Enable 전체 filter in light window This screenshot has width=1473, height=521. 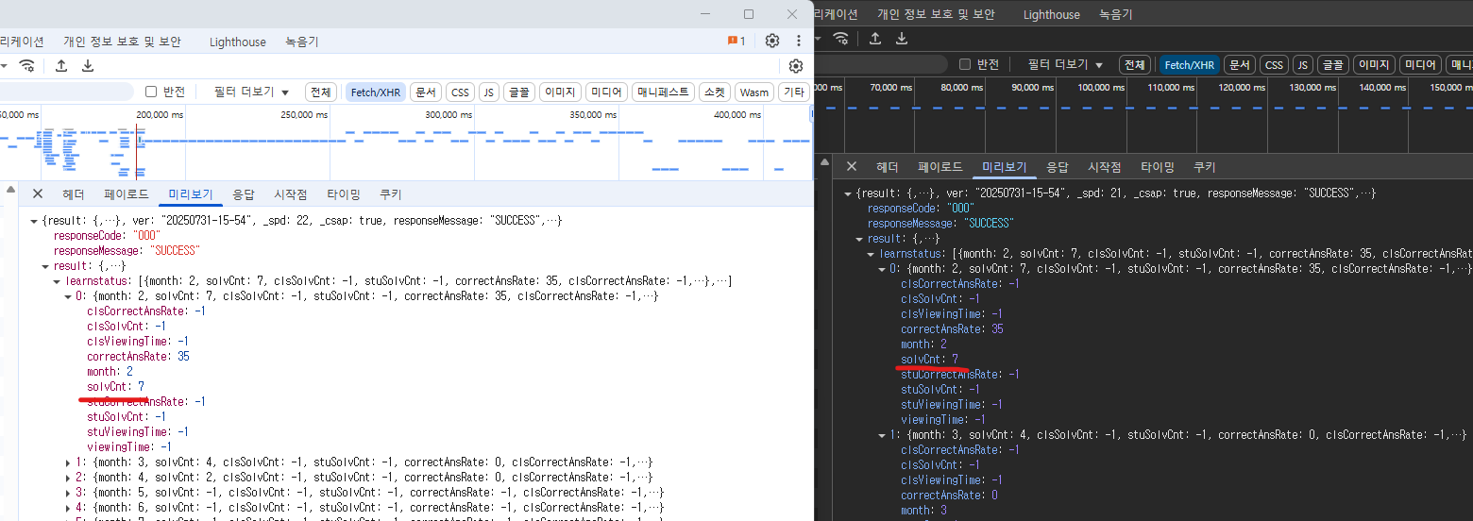[320, 92]
